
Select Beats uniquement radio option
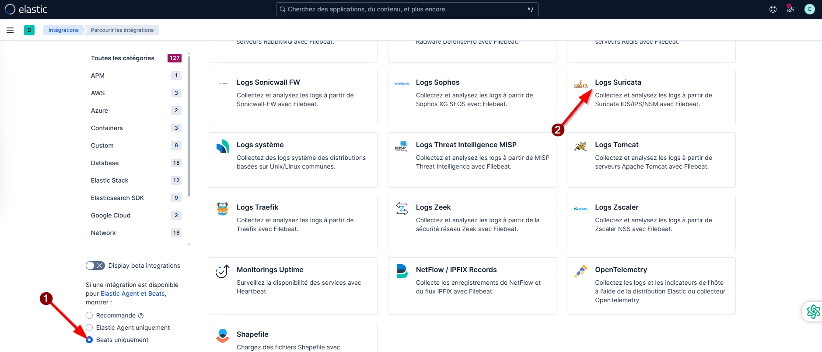(x=89, y=340)
